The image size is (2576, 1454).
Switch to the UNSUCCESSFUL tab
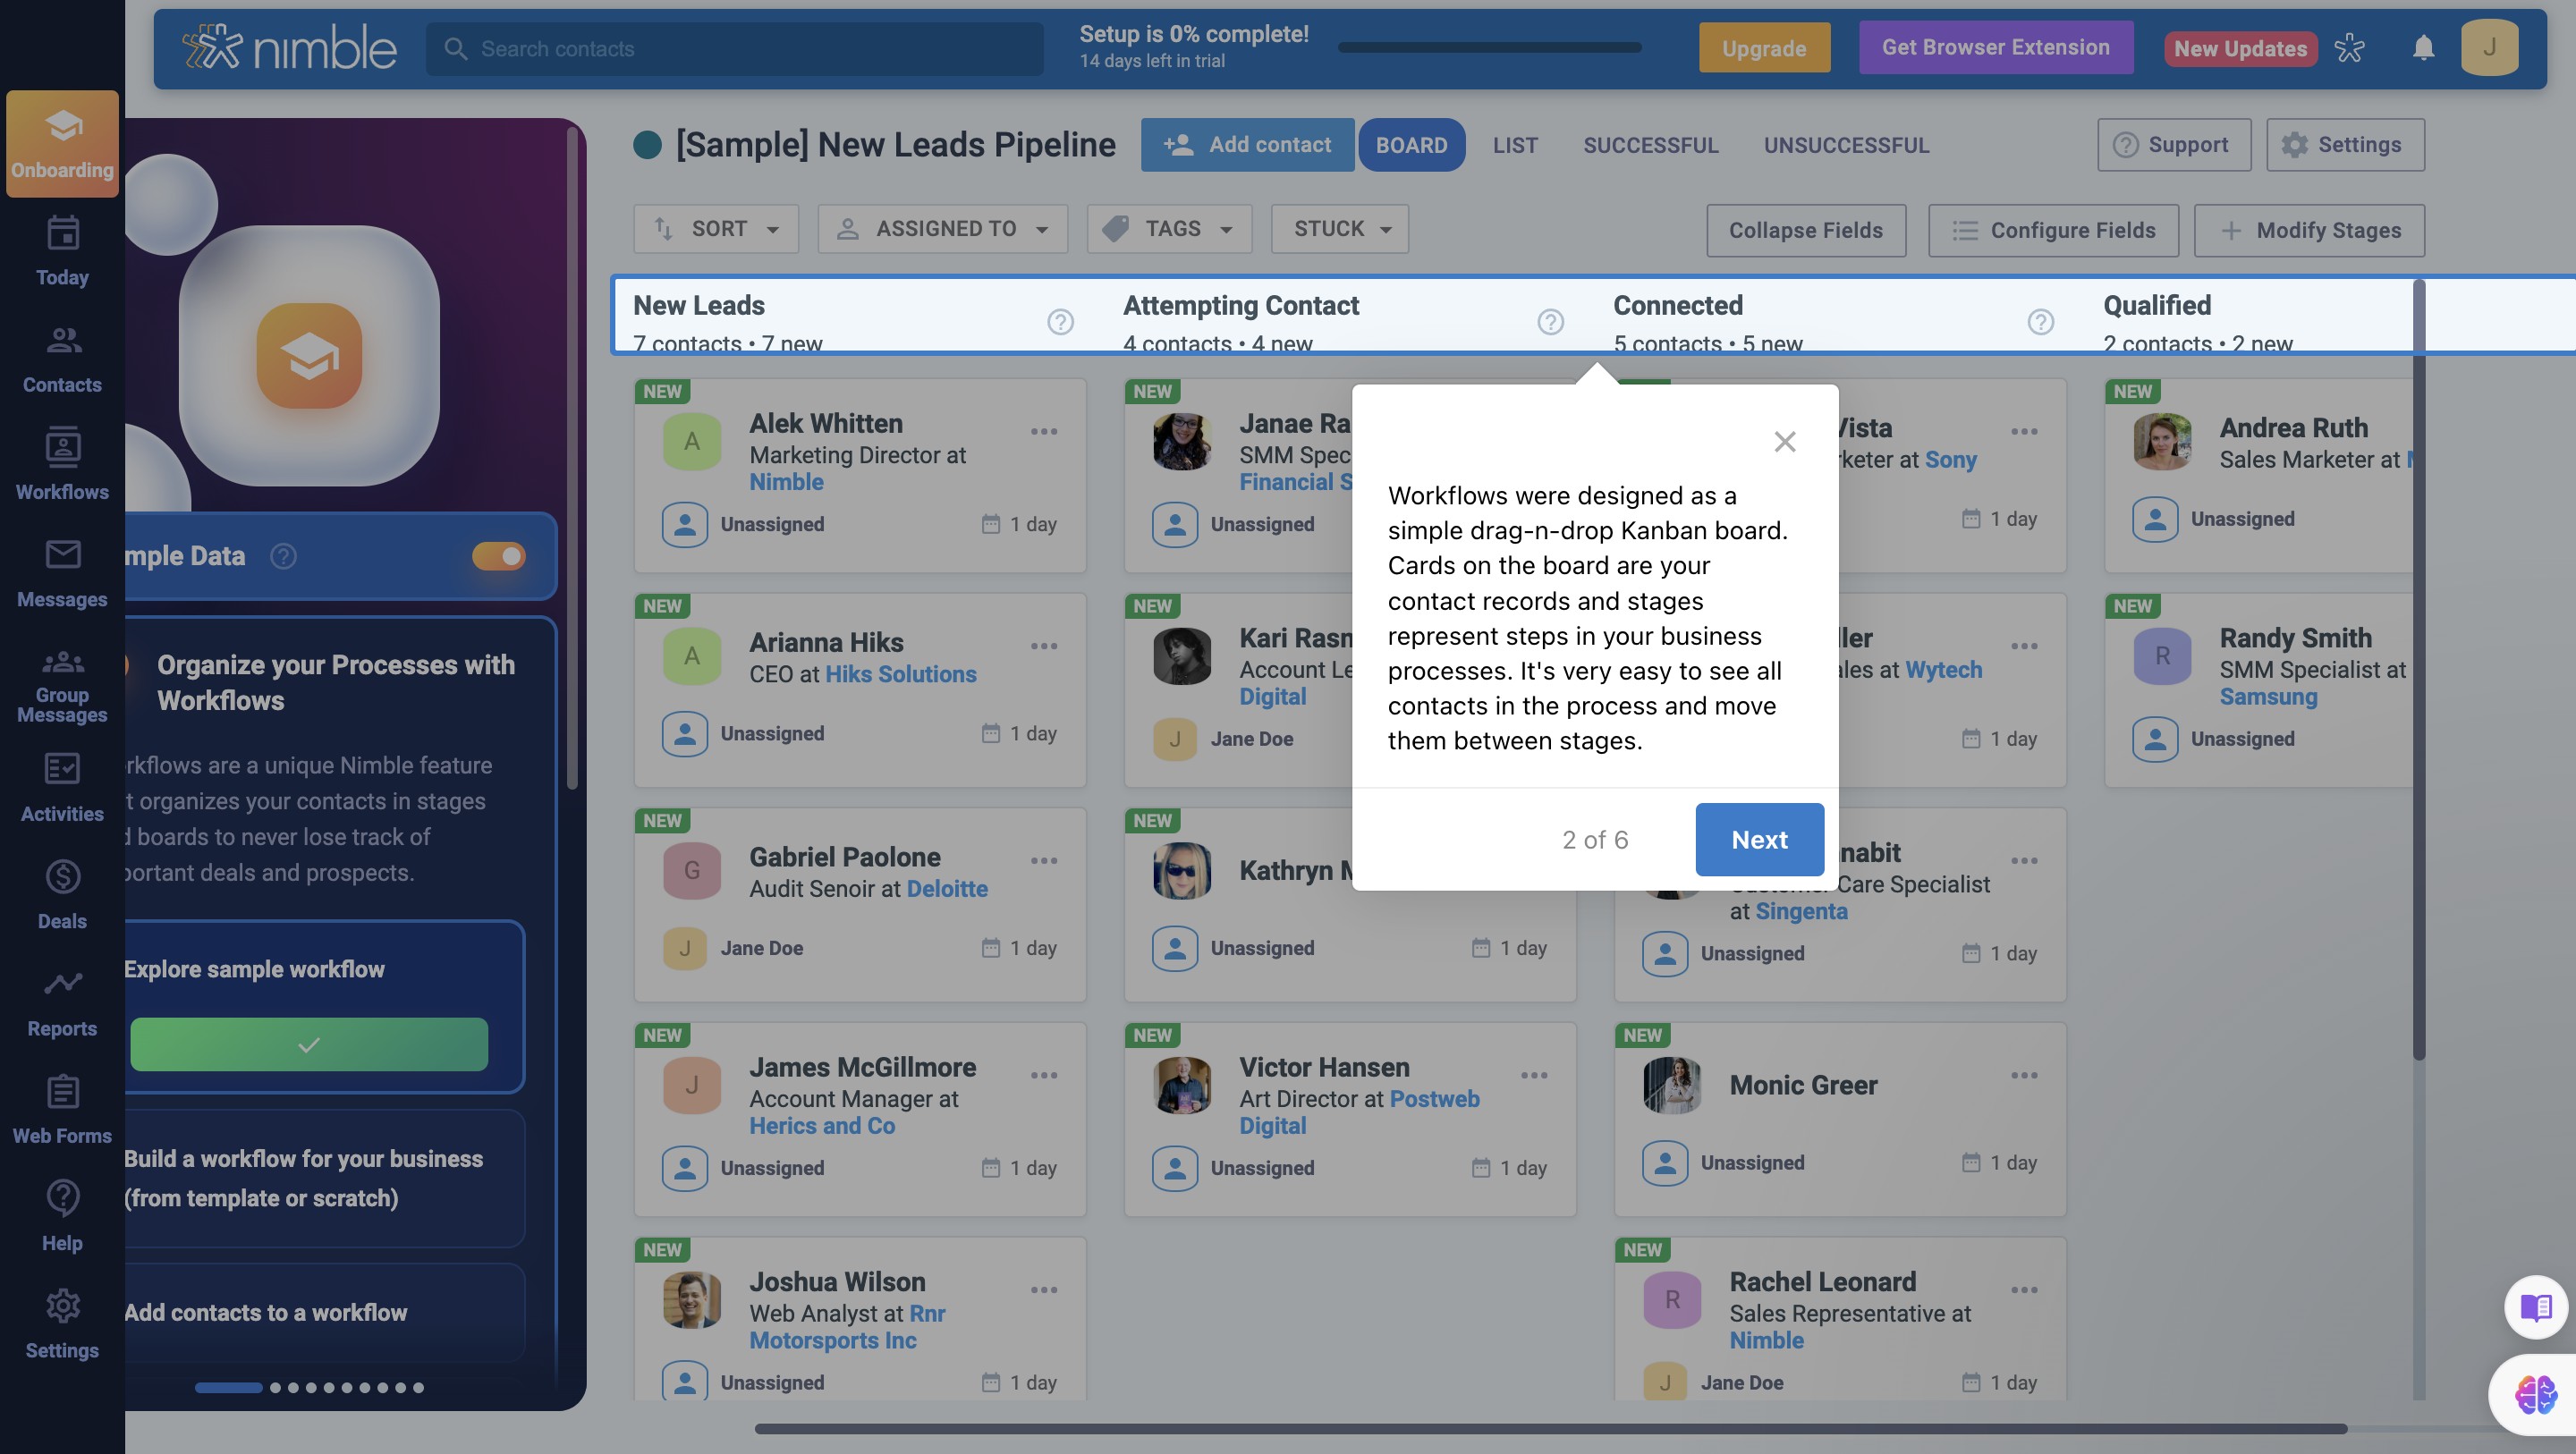coord(1846,145)
